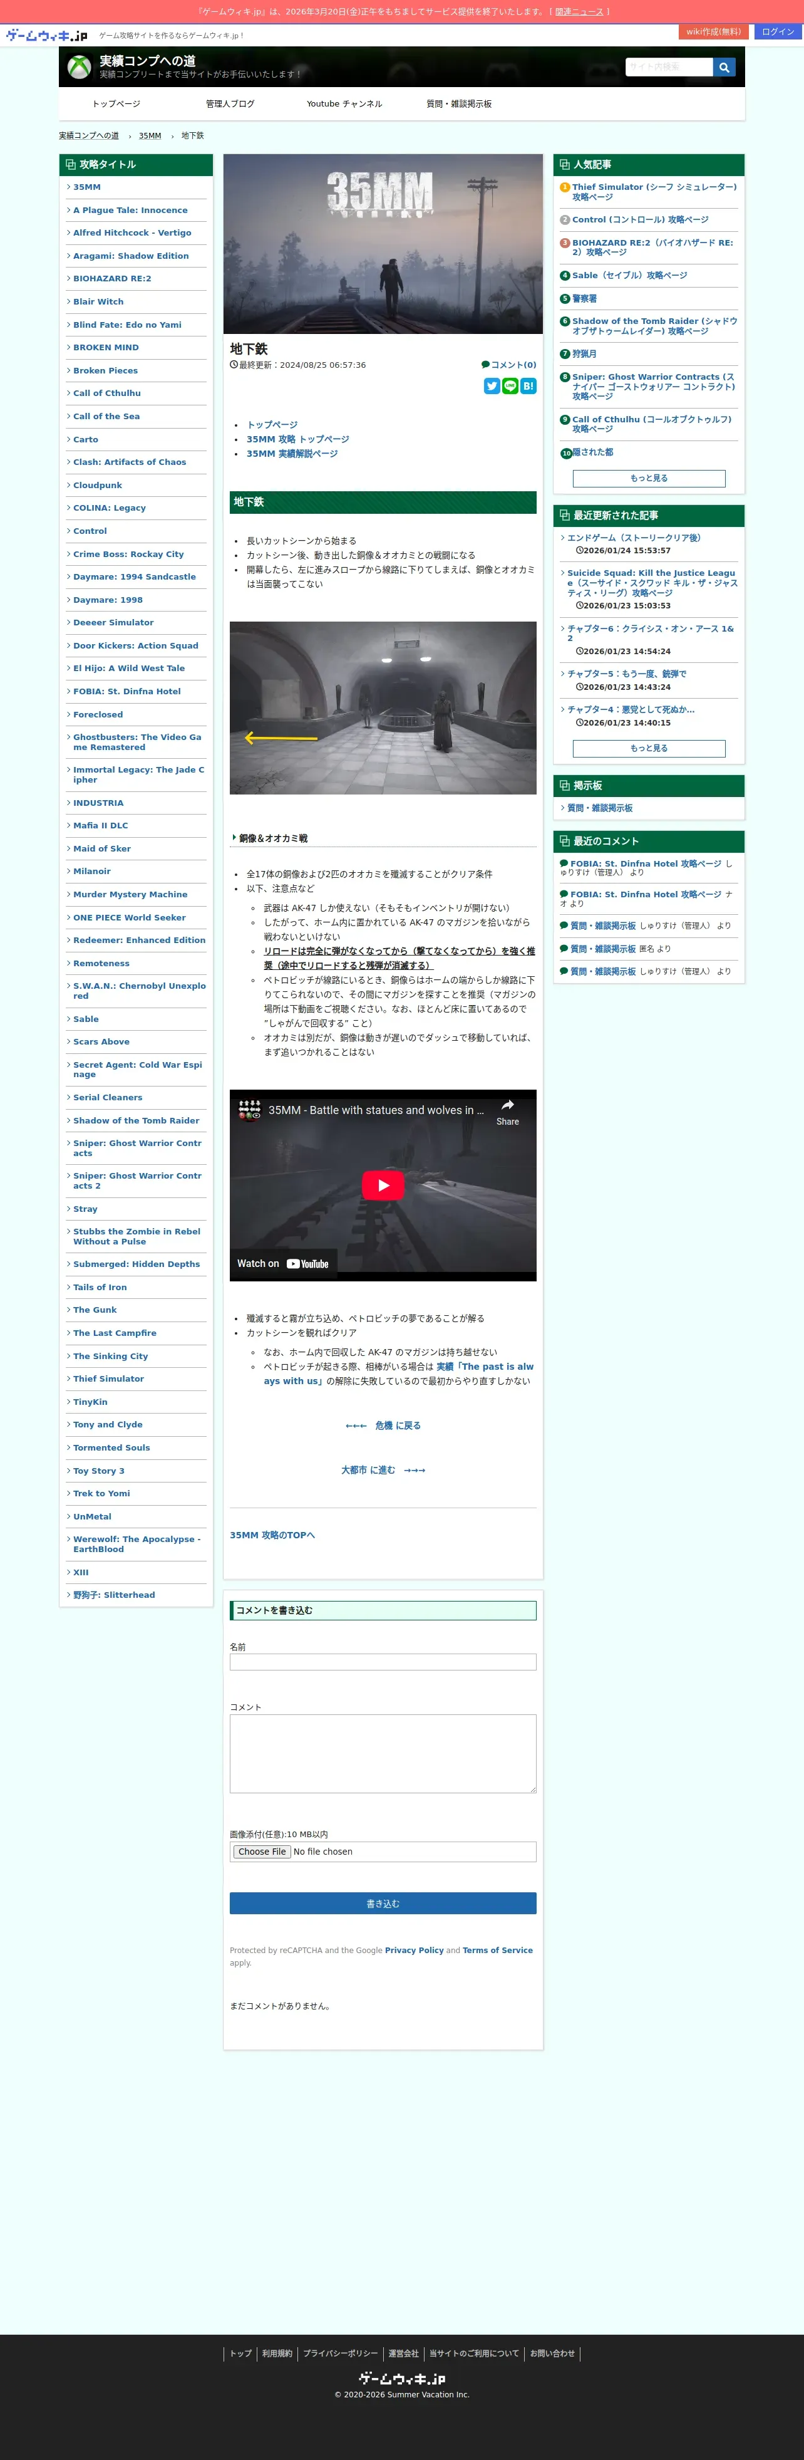
Task: Open A Plague Tale: Innocence in sidebar
Action: tap(131, 210)
